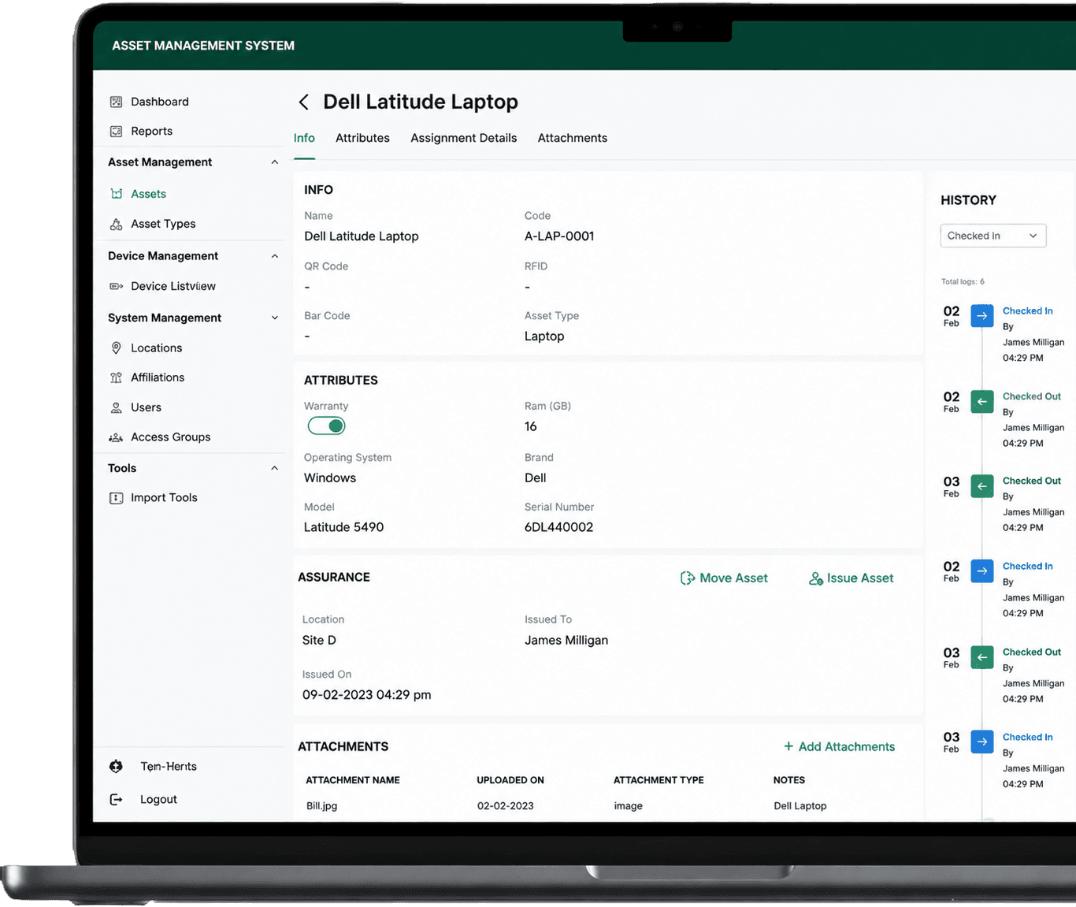Open the Assignment Details tab
This screenshot has width=1076, height=907.
coord(463,138)
